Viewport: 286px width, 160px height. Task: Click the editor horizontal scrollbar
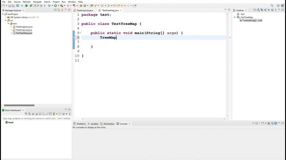point(153,119)
